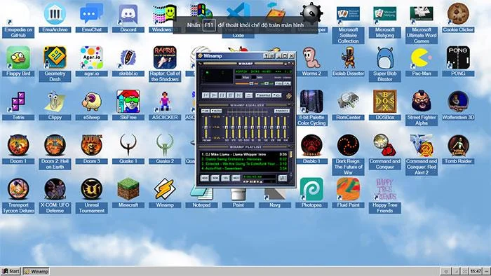
Task: Click Winamp Next track button
Action: [x=239, y=95]
